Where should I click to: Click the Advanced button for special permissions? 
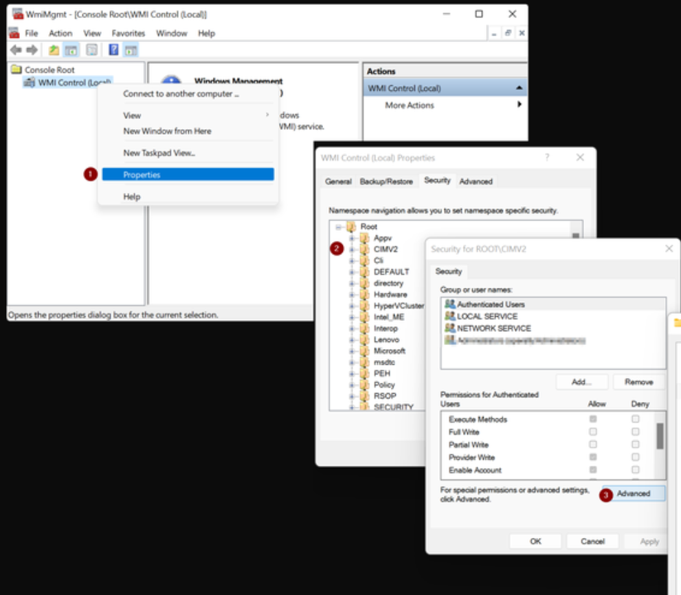tap(634, 493)
